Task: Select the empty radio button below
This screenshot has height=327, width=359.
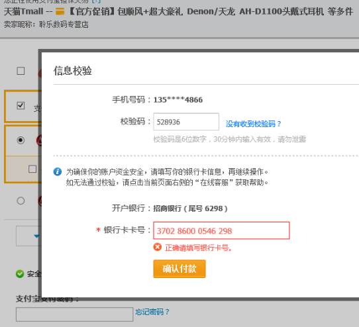Action: 21,201
